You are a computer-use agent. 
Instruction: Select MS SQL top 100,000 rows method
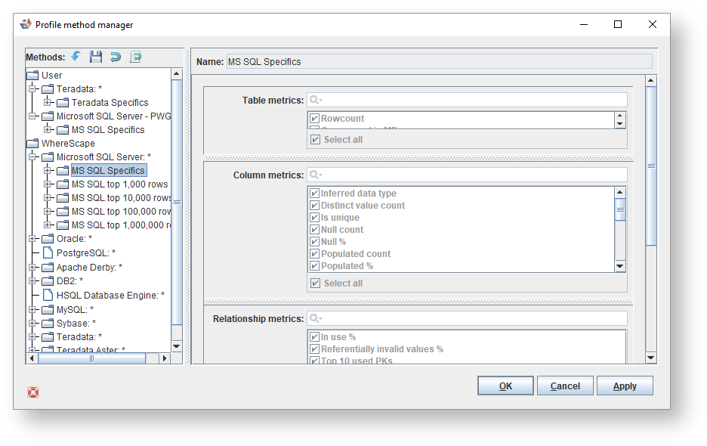(121, 211)
